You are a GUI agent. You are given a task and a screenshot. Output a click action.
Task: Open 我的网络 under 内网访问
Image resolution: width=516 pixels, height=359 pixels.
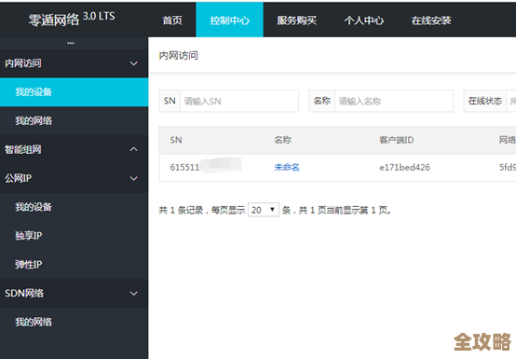pyautogui.click(x=74, y=121)
